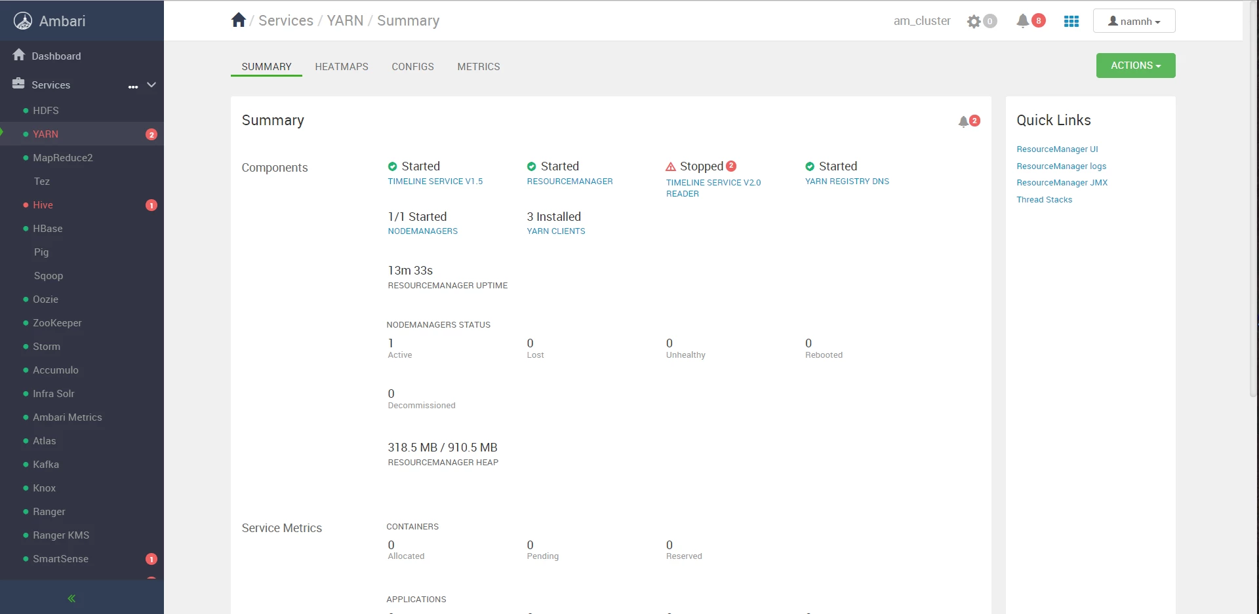Click the Ambari logo icon

coord(23,21)
